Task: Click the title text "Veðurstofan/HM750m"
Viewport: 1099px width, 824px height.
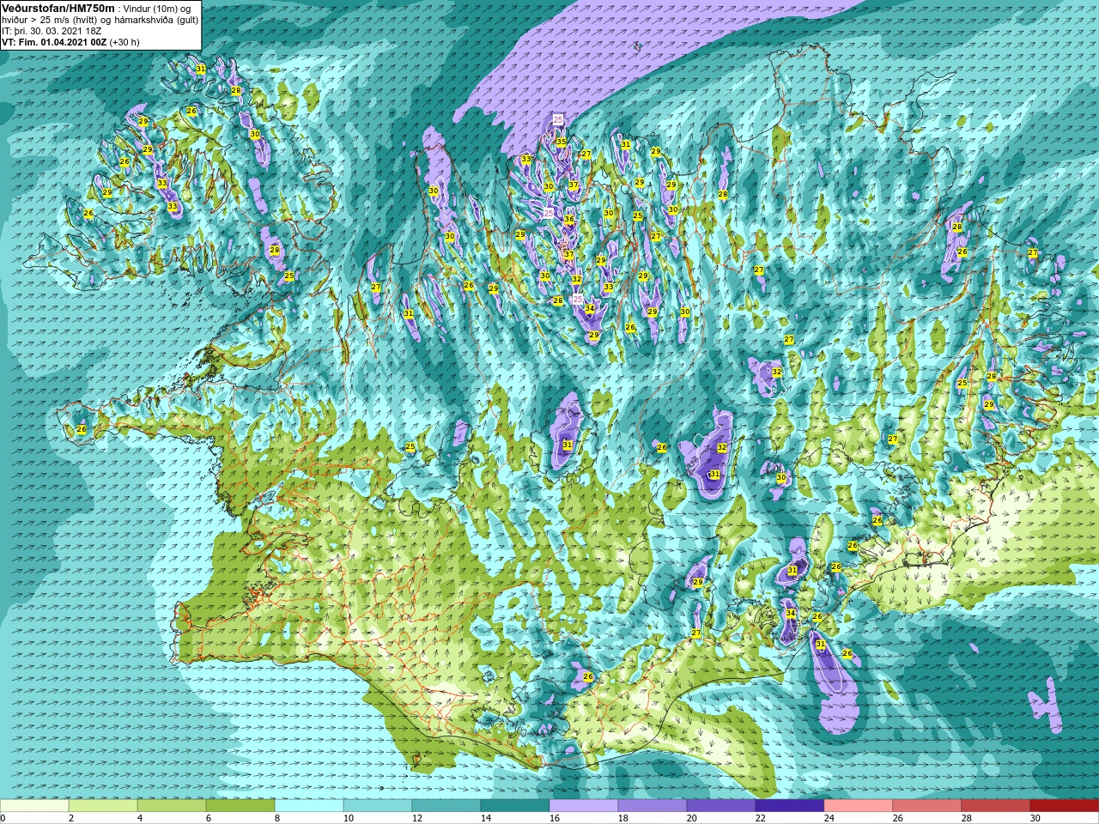Action: tap(58, 8)
